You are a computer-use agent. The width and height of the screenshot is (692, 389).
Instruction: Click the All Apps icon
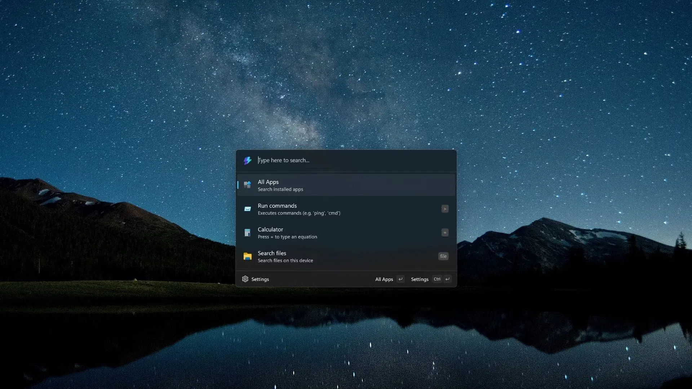[247, 185]
